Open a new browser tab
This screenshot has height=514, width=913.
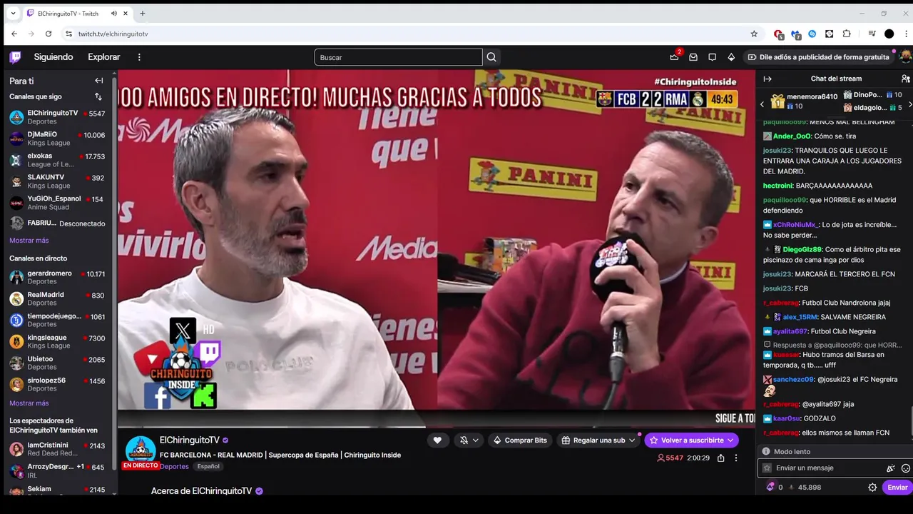click(142, 14)
